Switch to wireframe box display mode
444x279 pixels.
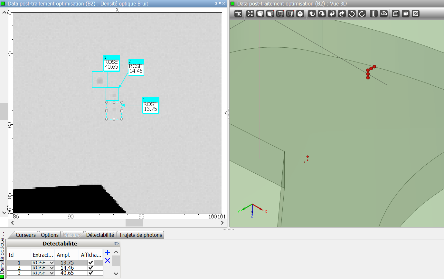pyautogui.click(x=396, y=14)
